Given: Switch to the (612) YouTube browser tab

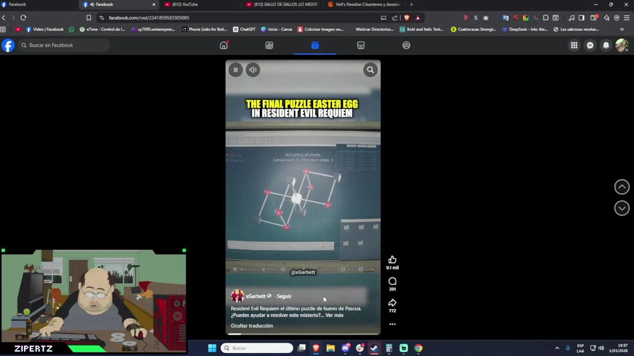Looking at the screenshot, I should point(201,4).
